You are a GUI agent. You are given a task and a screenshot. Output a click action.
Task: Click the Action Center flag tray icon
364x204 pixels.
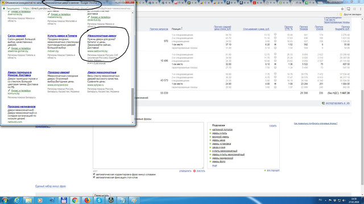point(330,200)
